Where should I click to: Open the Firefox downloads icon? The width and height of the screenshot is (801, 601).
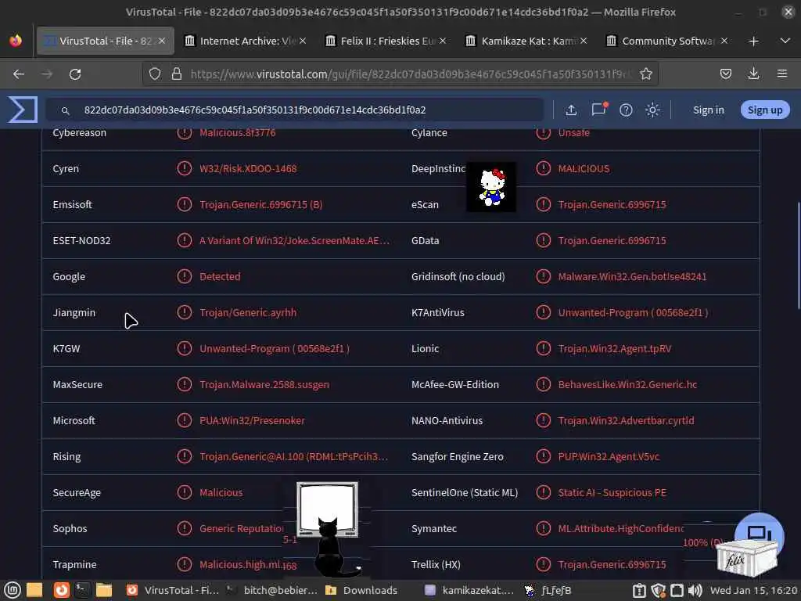click(x=753, y=74)
